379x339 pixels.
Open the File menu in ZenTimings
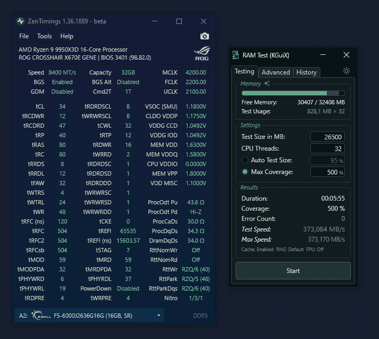[24, 36]
